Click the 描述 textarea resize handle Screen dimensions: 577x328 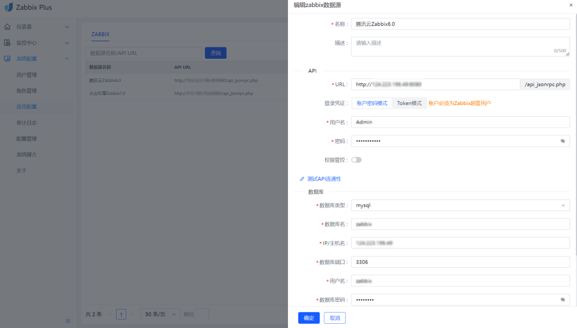tap(567, 54)
